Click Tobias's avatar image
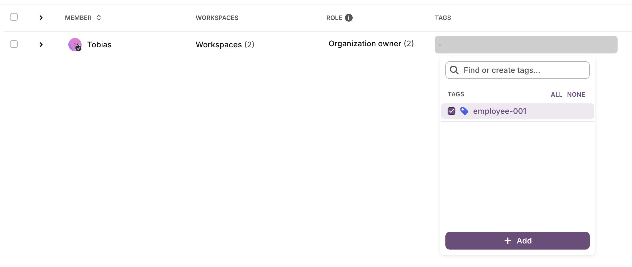The width and height of the screenshot is (632, 267). pos(75,45)
